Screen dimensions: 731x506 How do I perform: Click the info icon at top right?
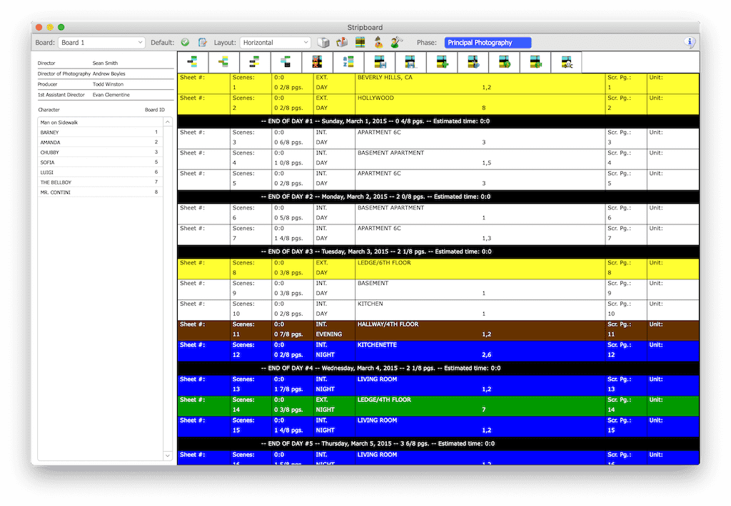pos(690,43)
